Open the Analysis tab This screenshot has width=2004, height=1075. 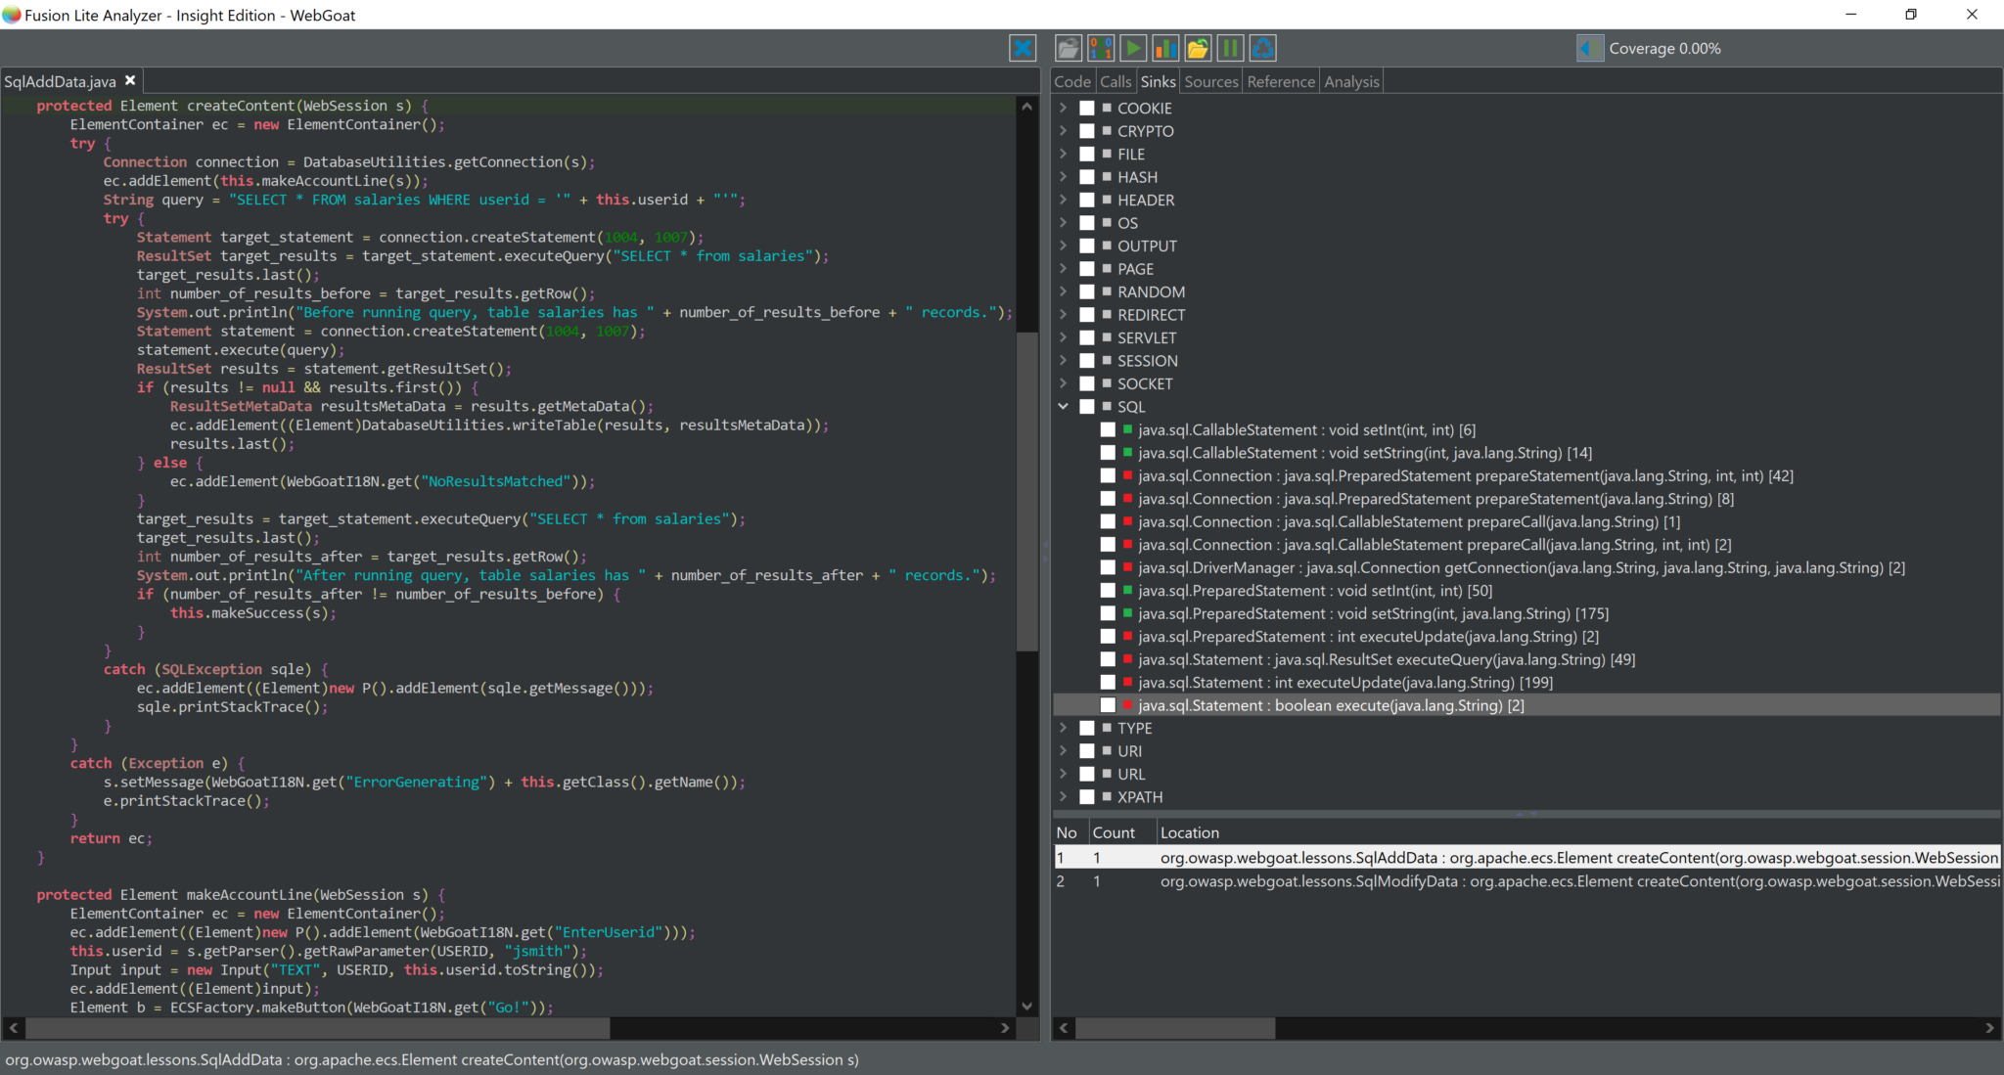pos(1351,82)
